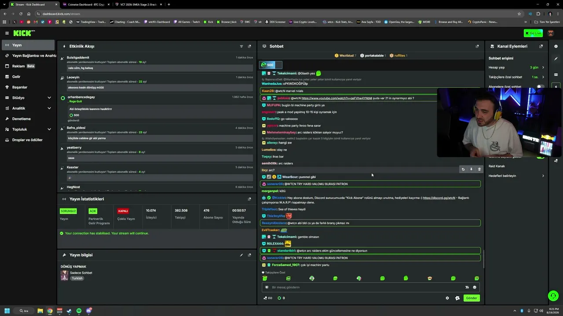Open Raid Kanalı channel action
The height and width of the screenshot is (316, 563).
(x=497, y=166)
